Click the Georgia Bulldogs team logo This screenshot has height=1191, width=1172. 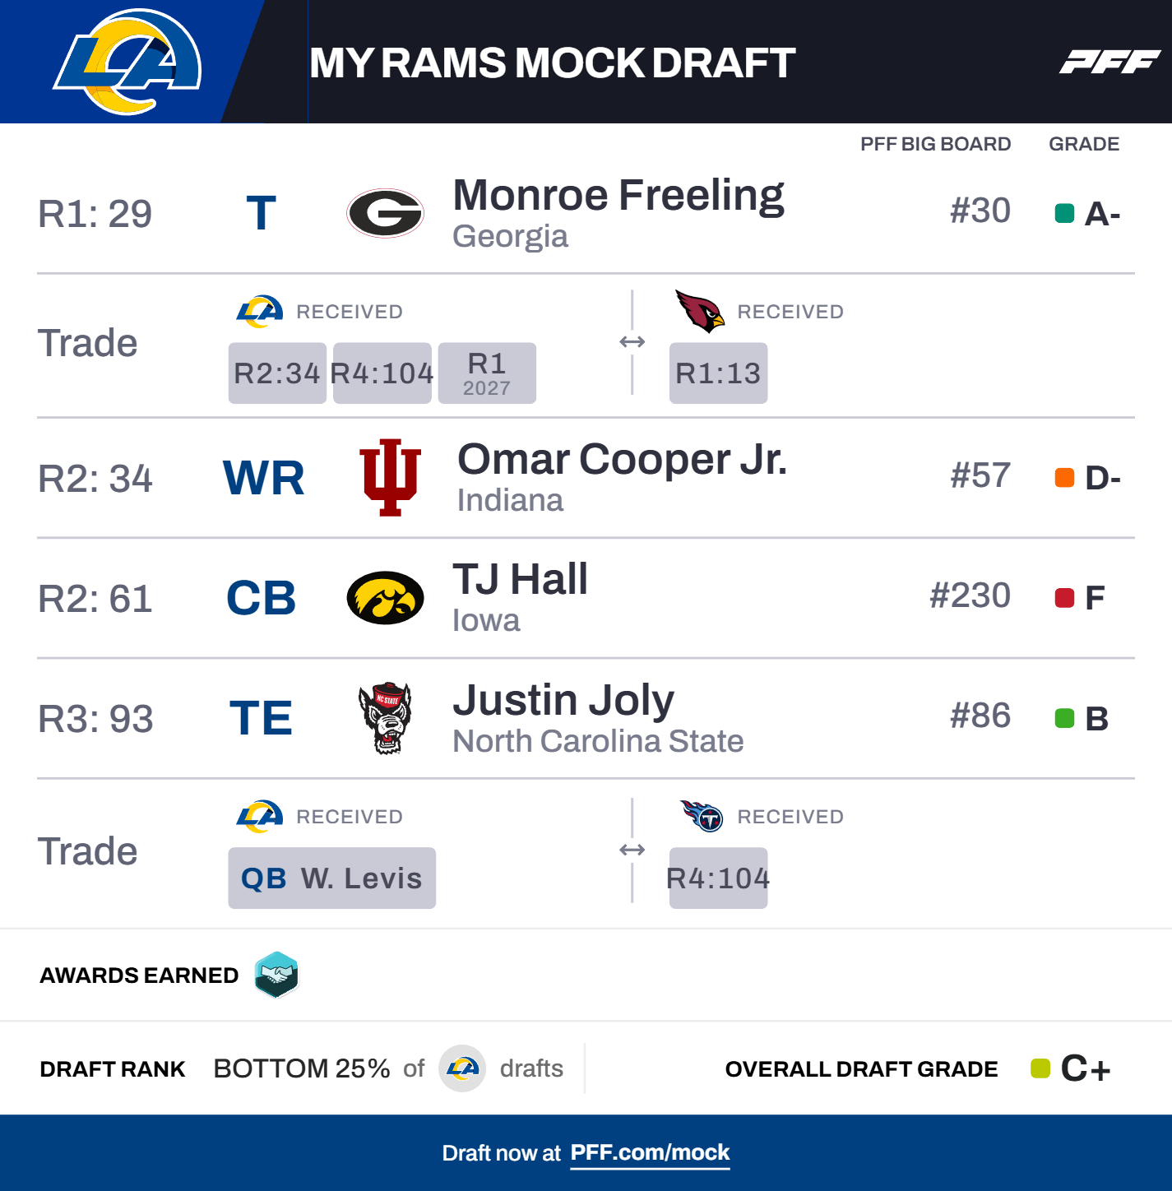(x=385, y=213)
